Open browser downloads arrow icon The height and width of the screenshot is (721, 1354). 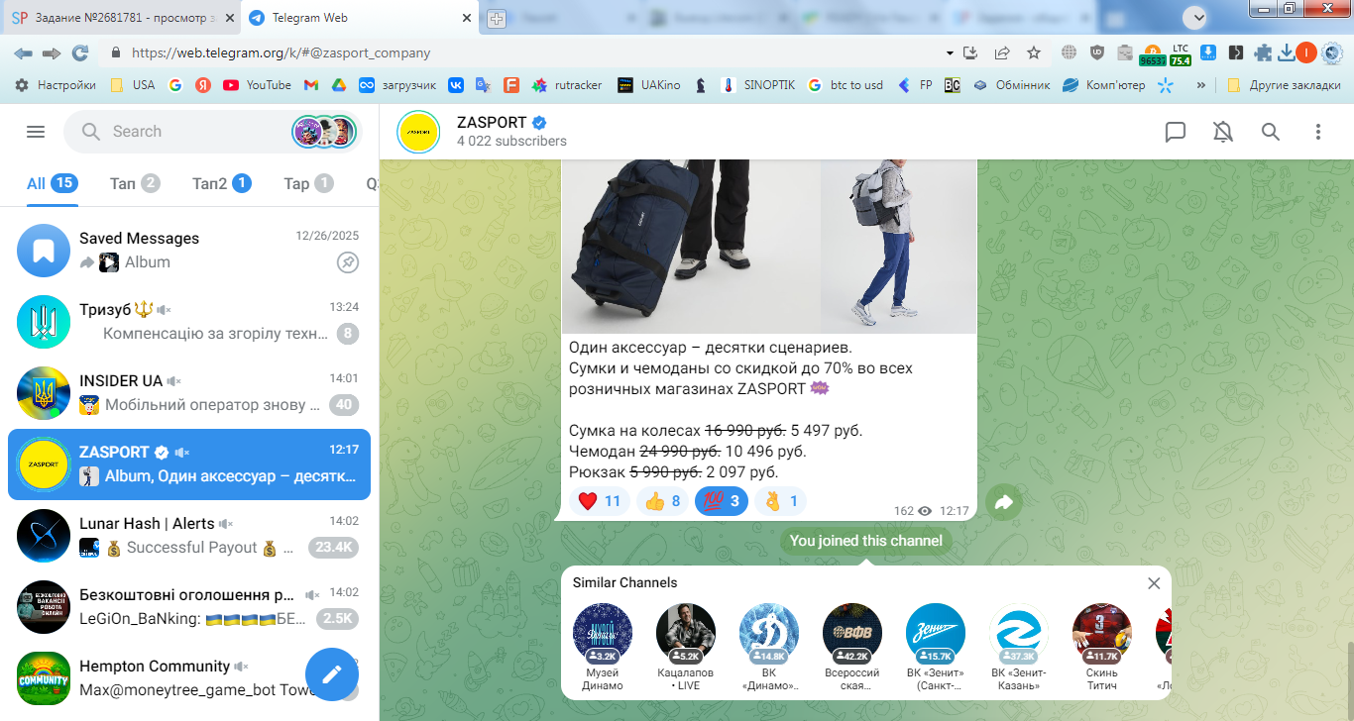click(1286, 52)
